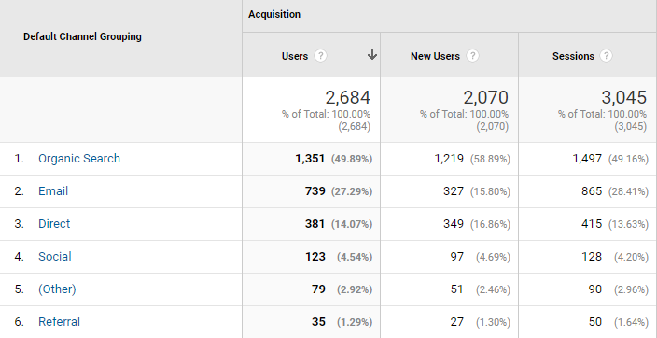Click Email new users value 327
657x338 pixels.
[x=454, y=191]
